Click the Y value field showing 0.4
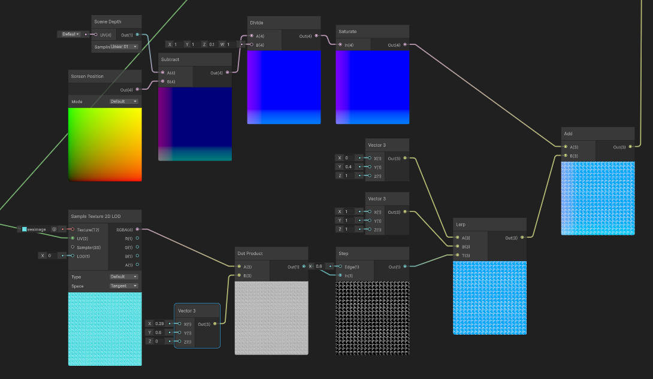Image resolution: width=653 pixels, height=379 pixels. pos(349,167)
